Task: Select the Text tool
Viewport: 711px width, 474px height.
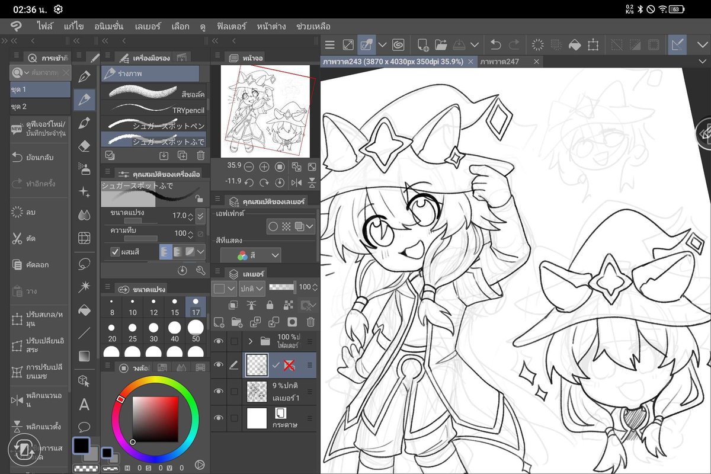Action: [84, 404]
